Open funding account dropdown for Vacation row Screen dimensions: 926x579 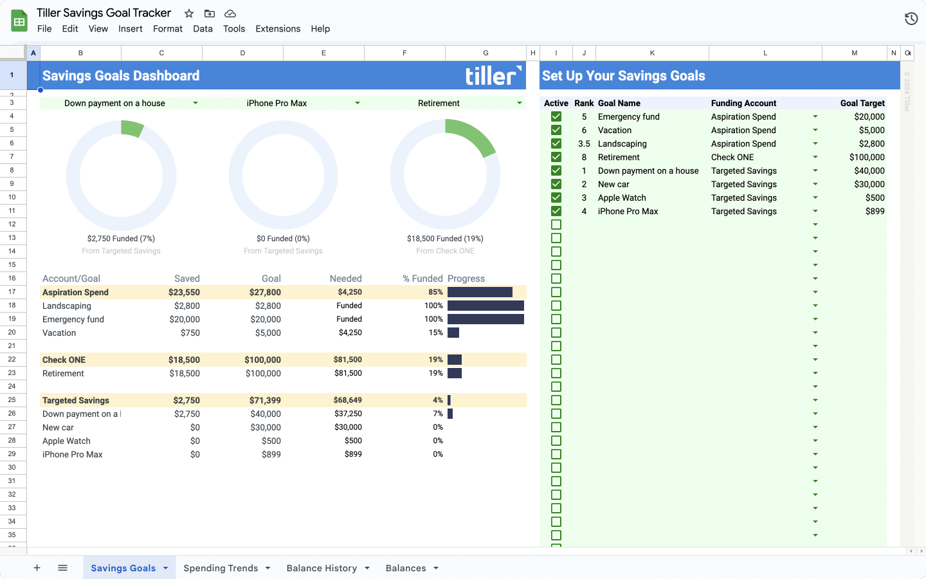tap(815, 130)
